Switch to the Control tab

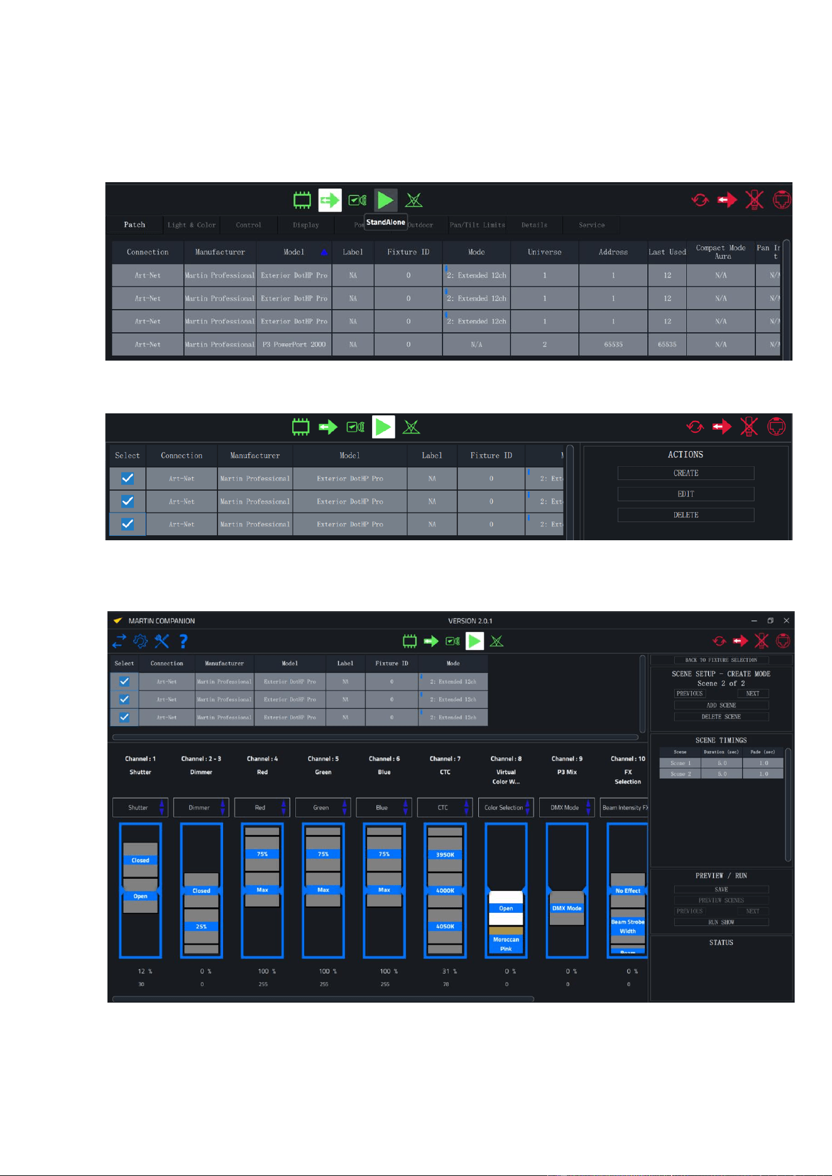point(249,225)
